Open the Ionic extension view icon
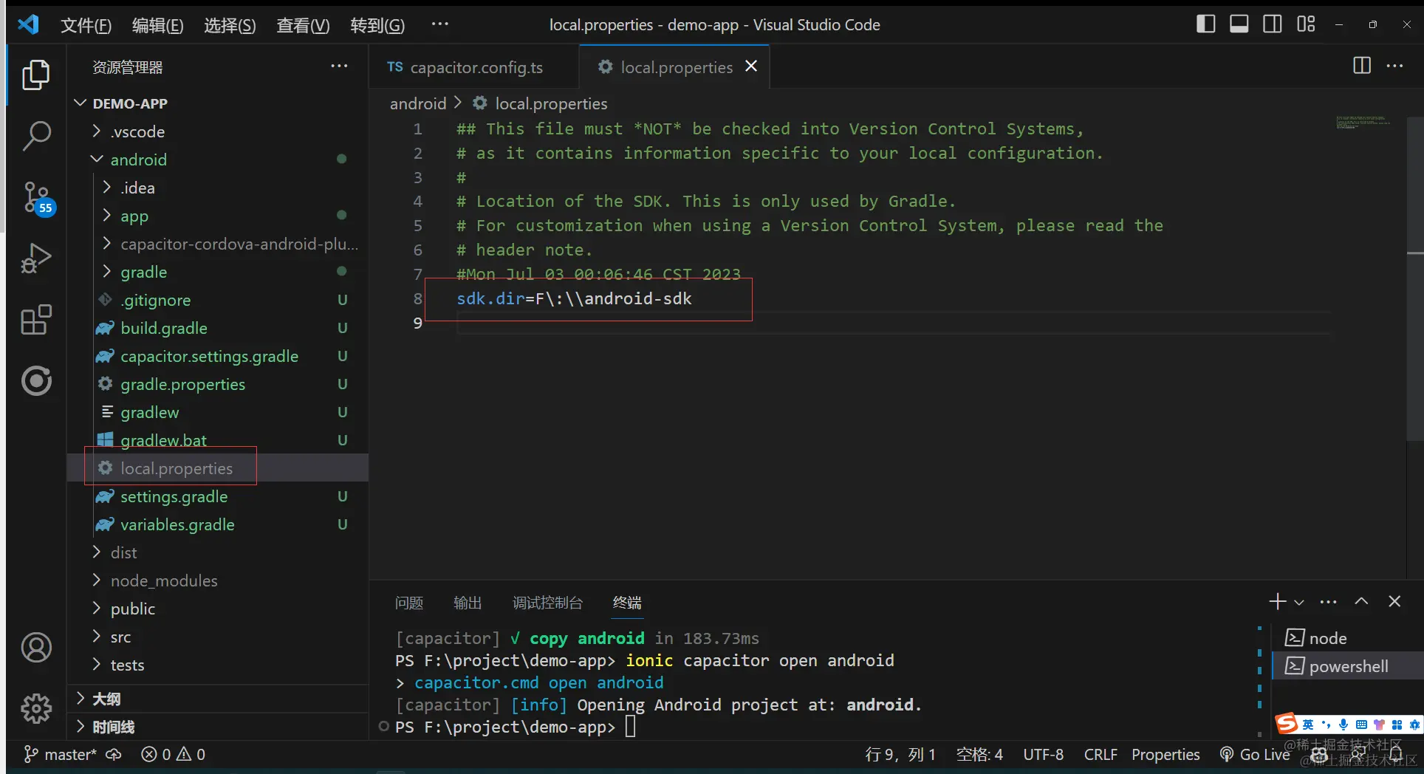This screenshot has width=1424, height=774. 35,381
